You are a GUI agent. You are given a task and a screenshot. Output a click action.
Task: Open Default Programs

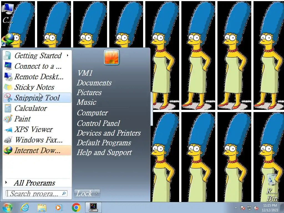[x=104, y=143]
